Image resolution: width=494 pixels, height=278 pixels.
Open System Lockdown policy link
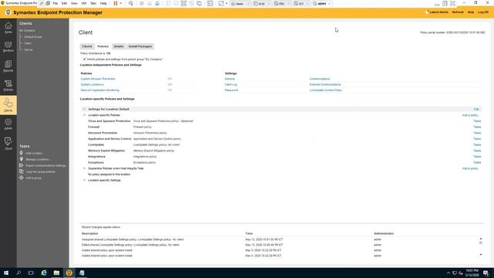pyautogui.click(x=93, y=84)
